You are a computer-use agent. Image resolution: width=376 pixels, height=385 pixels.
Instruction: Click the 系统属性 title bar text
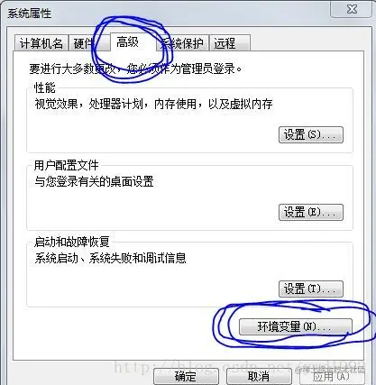tap(30, 14)
